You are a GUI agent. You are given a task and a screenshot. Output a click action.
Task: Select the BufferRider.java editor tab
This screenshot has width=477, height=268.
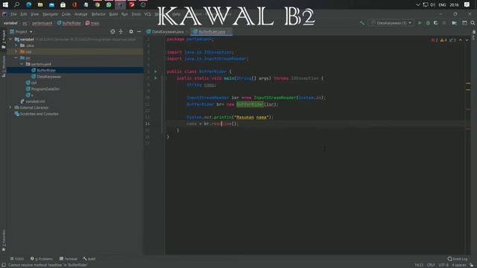tap(212, 31)
